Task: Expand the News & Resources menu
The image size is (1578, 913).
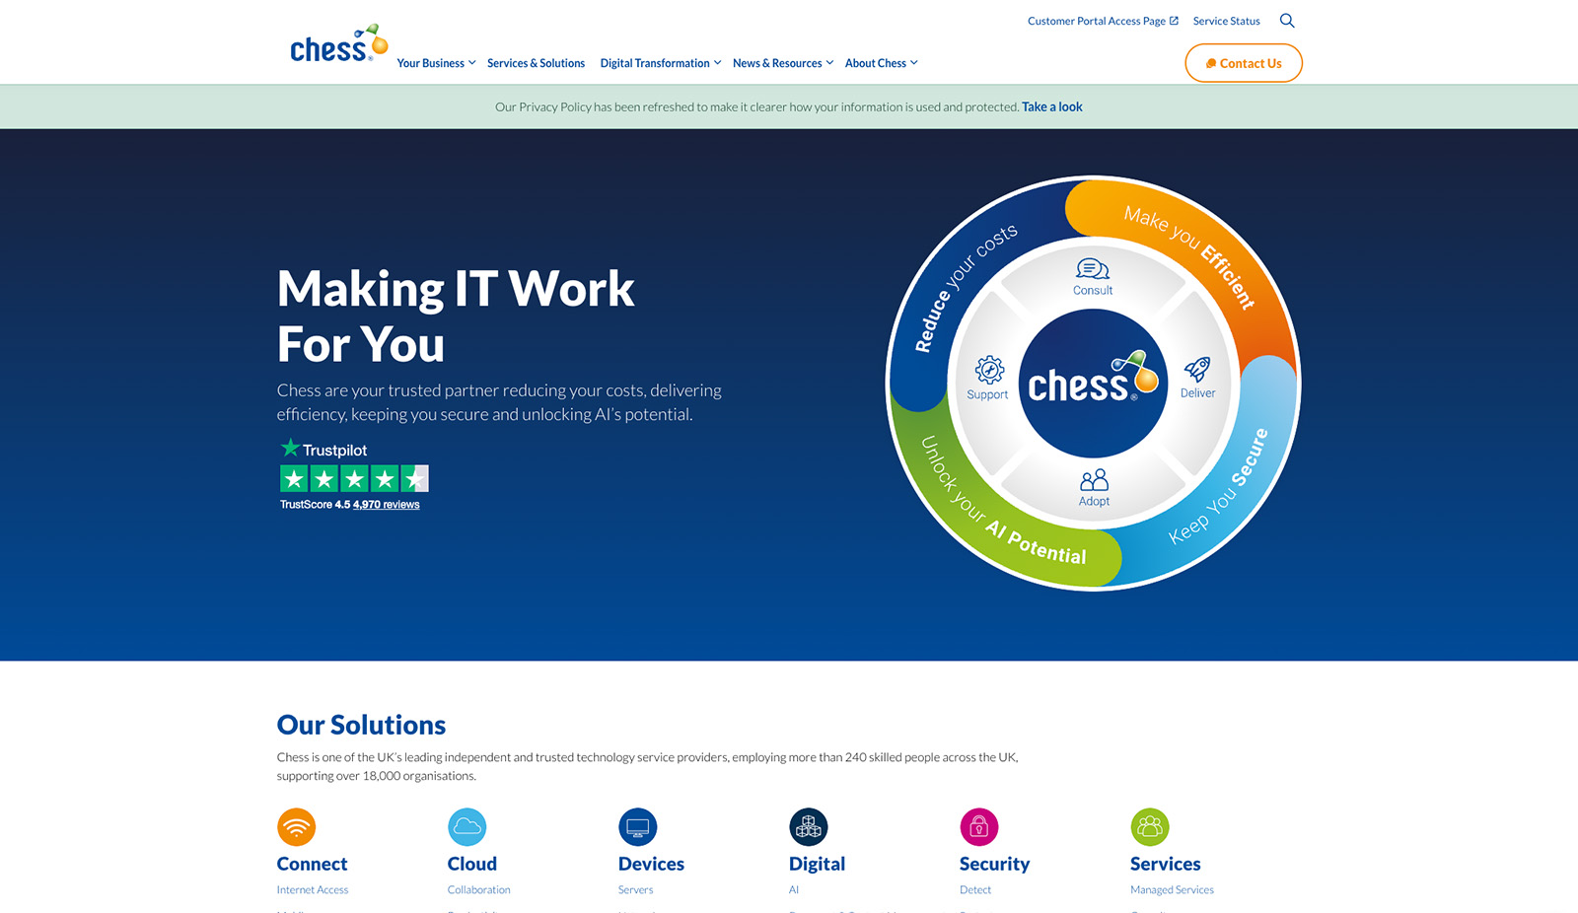Action: pyautogui.click(x=783, y=63)
